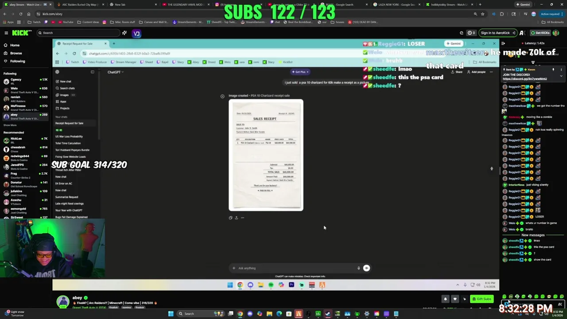Switch to LAZA NEW YORK Google Search tab
The image size is (567, 319).
point(396,4)
